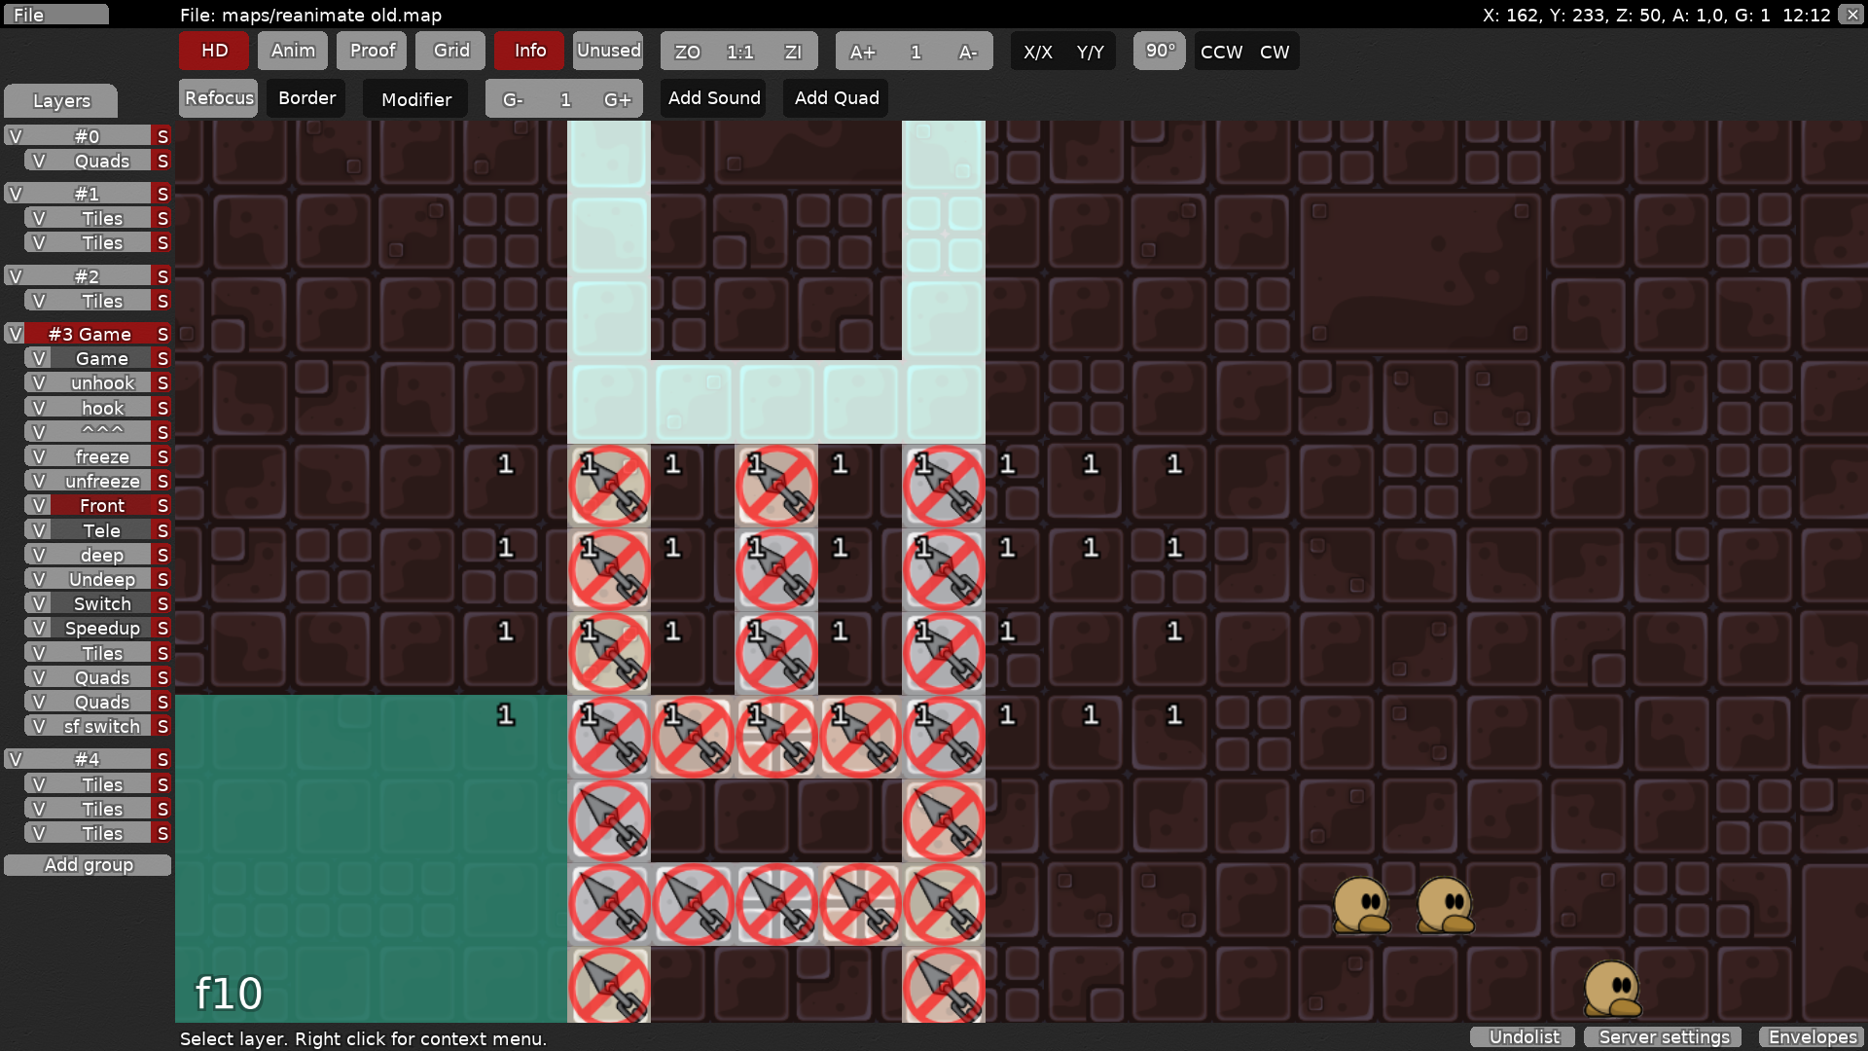1868x1051 pixels.
Task: Hide the freeze layer
Action: pos(38,455)
